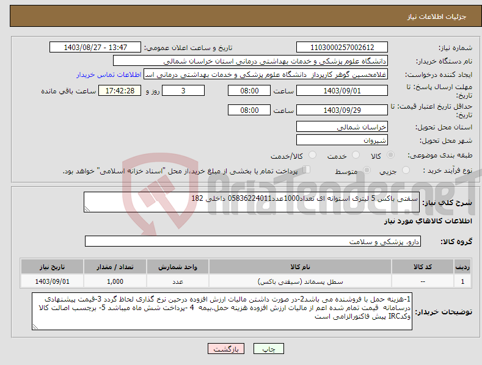The image size is (482, 365).
Task: Toggle the اسناد خزانه اسلامی payment checkbox
Action: (x=307, y=170)
